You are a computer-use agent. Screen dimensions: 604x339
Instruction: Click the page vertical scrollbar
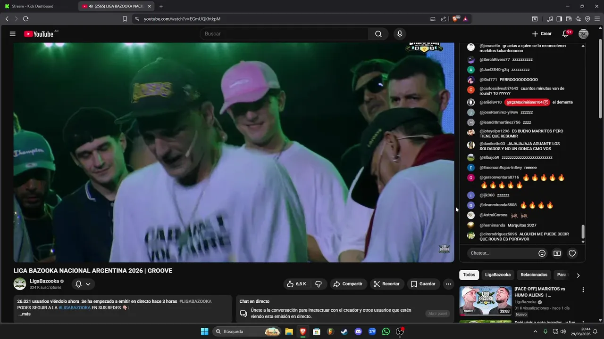[600, 78]
